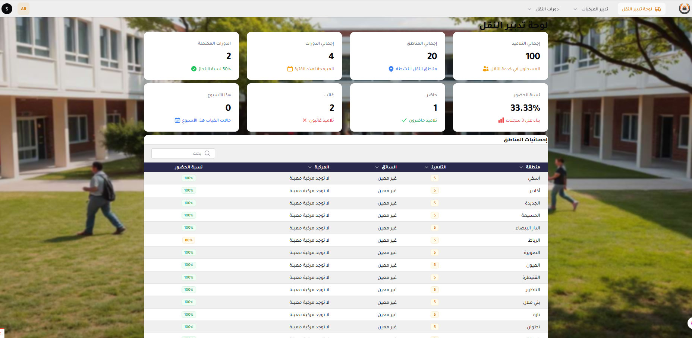The height and width of the screenshot is (338, 692).
Task: Click the red bar chart icon under attendance rate
Action: pyautogui.click(x=501, y=120)
